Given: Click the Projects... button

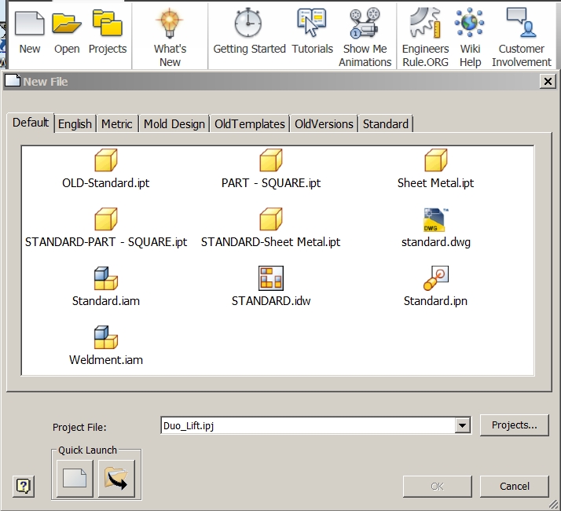Looking at the screenshot, I should (x=514, y=425).
